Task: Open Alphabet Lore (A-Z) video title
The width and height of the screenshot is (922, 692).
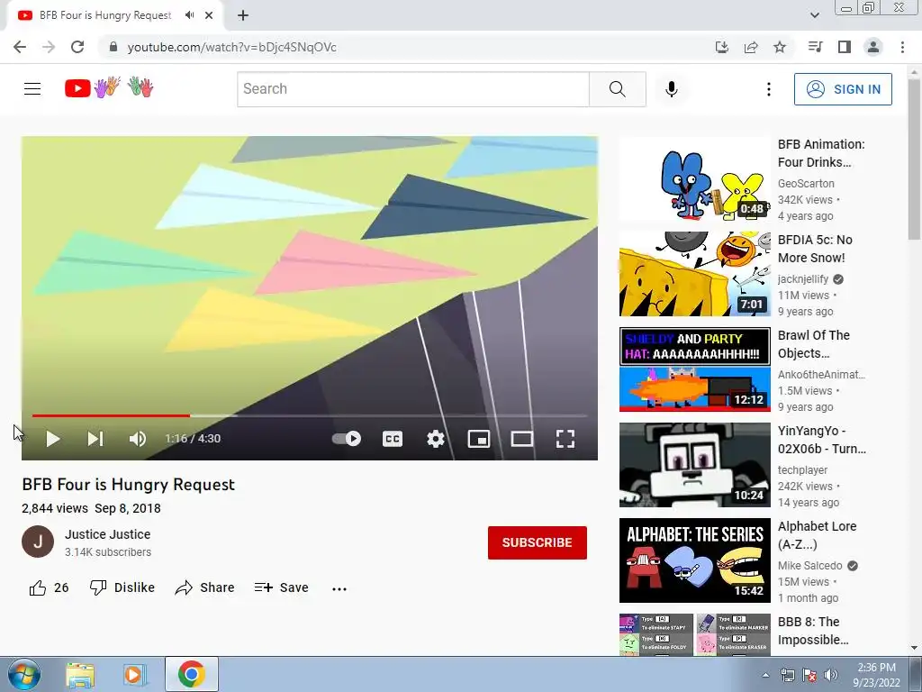Action: [x=817, y=535]
